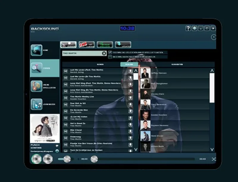The image size is (238, 182).
Task: Download the song 'Jij Liet Mij Vallen'
Action: pyautogui.click(x=130, y=118)
